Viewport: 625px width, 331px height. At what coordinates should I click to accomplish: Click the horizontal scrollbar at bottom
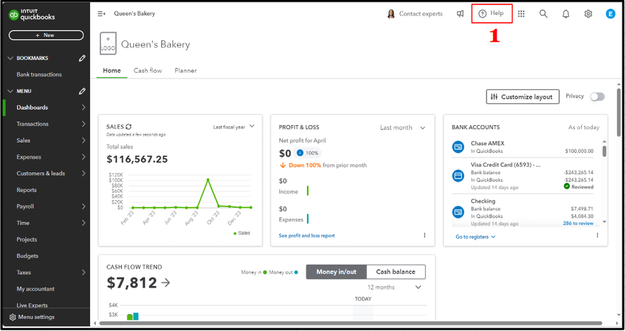pos(351,323)
